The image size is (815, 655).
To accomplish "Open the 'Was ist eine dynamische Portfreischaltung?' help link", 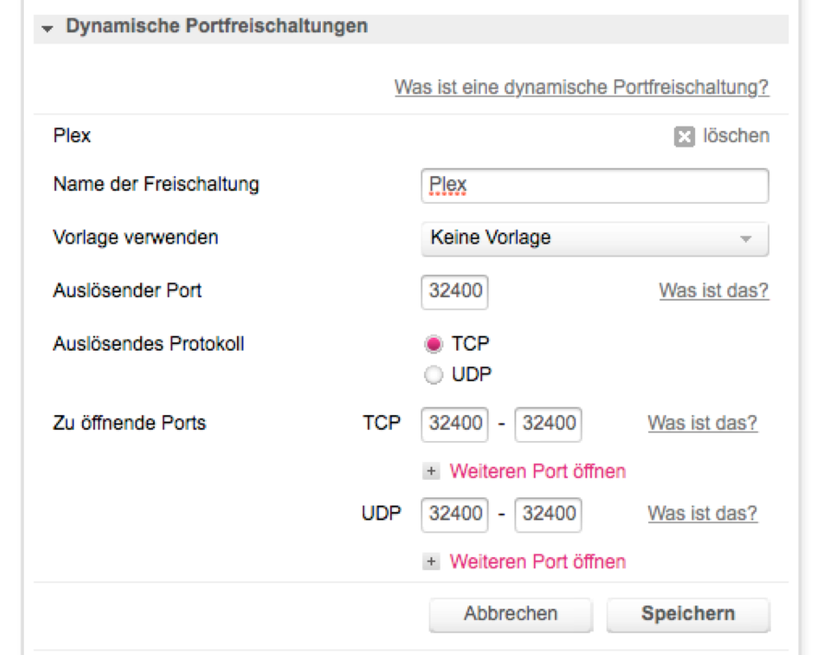I will (x=582, y=88).
